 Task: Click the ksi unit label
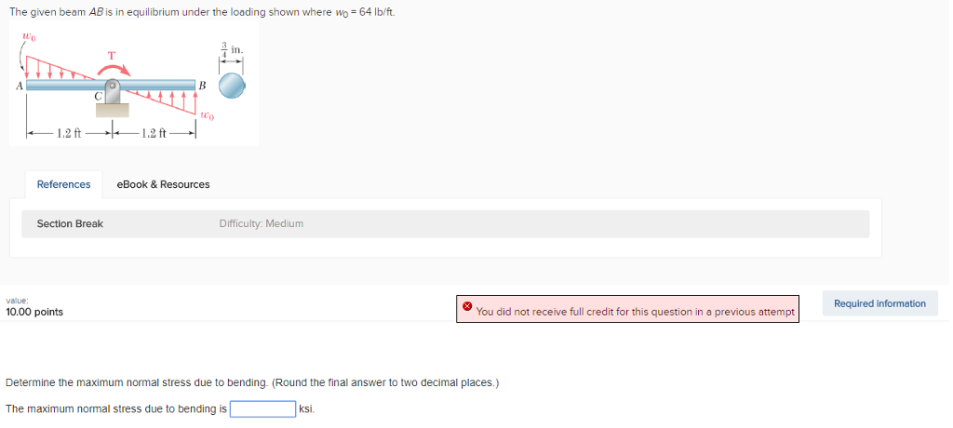pos(307,408)
